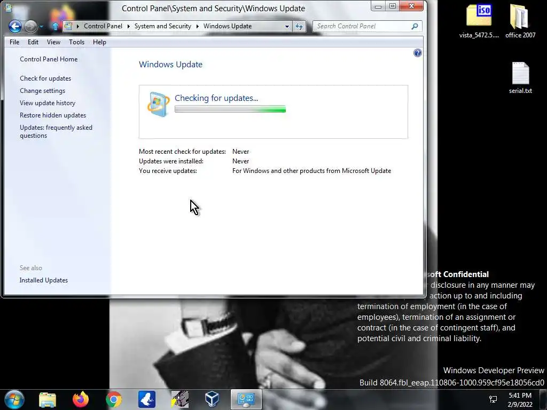
Task: Click Restore hidden updates
Action: pos(53,115)
